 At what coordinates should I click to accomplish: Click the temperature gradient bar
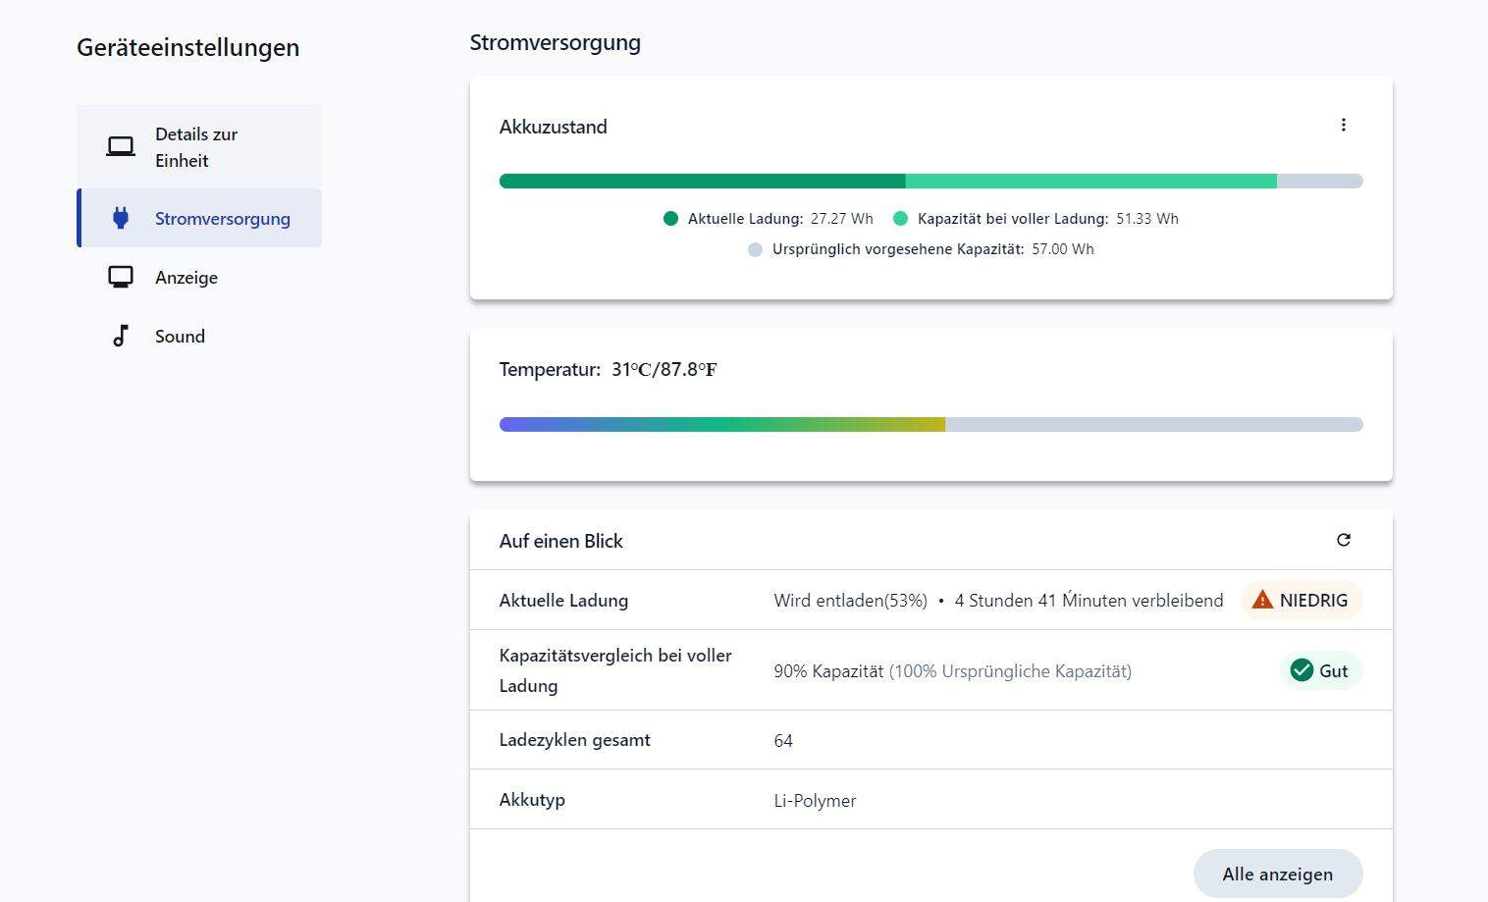click(x=930, y=424)
